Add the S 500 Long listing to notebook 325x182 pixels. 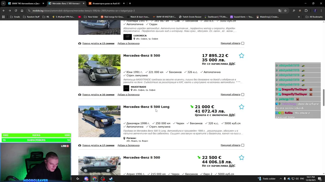[128, 145]
